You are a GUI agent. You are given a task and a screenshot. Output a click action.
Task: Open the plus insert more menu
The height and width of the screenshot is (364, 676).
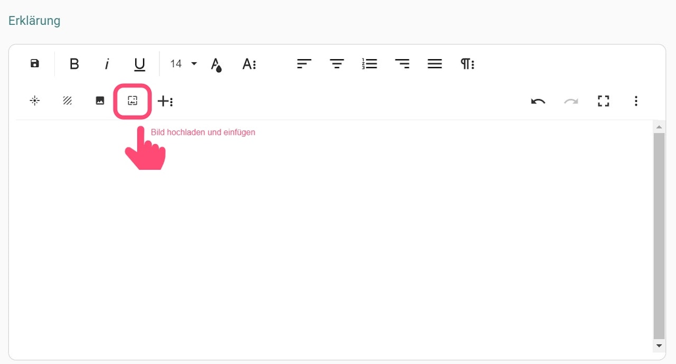[165, 101]
